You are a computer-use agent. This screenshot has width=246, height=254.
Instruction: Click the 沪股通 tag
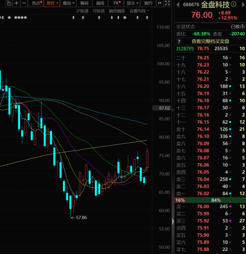82,11
